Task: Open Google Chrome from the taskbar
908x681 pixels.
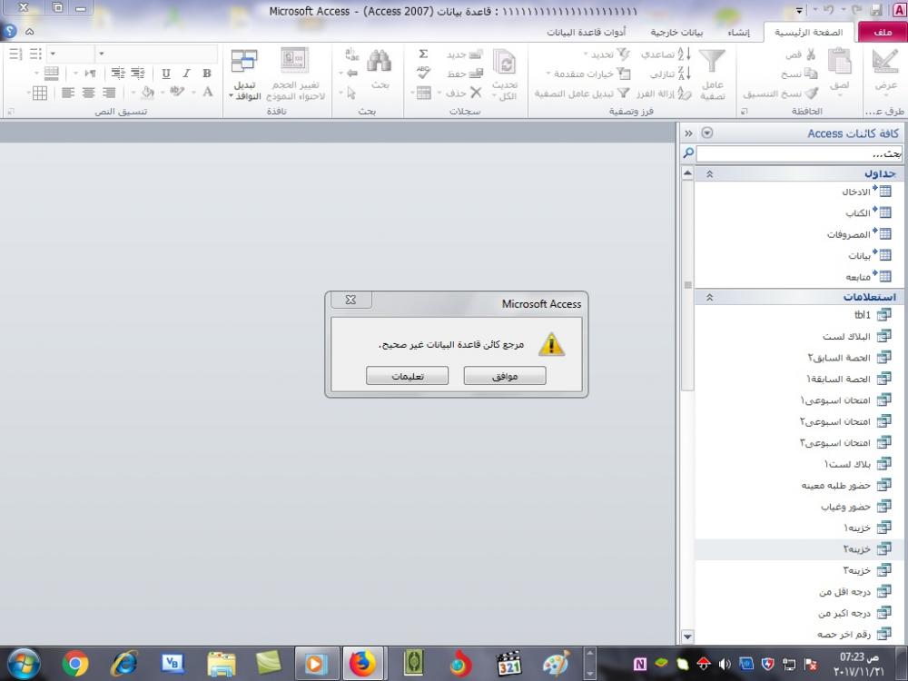Action: click(x=75, y=664)
